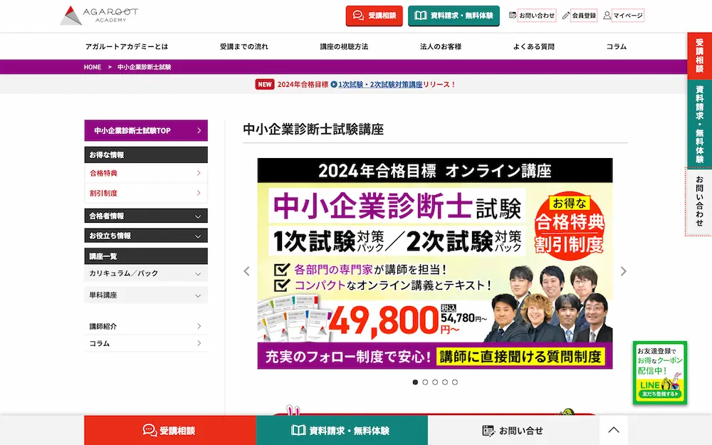
Task: Click 資料請求・無料体験 in bottom bar
Action: [x=342, y=431]
